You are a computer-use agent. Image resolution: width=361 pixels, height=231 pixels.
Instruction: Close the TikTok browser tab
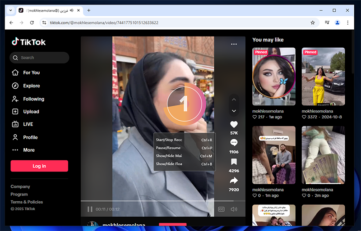pos(78,10)
